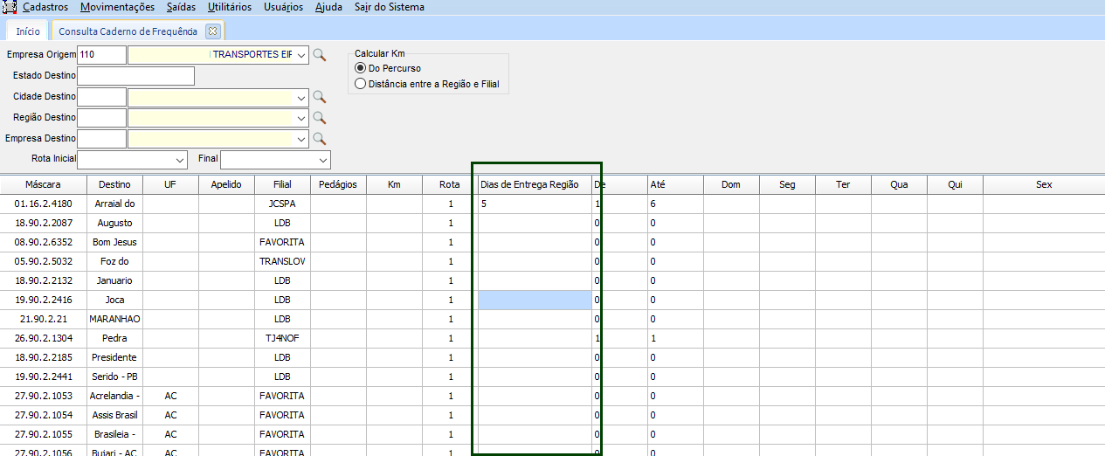
Task: Click mask cell 19.90.2.2441
Action: pyautogui.click(x=44, y=377)
